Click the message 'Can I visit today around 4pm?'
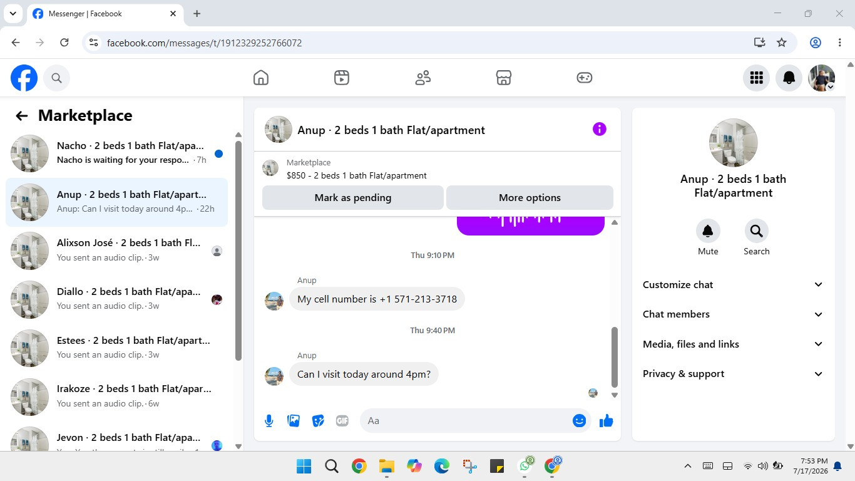The image size is (855, 481). (x=364, y=375)
